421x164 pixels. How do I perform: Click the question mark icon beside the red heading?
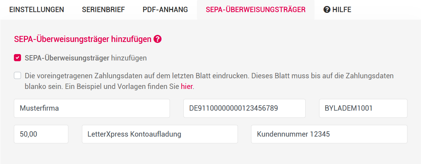[157, 39]
